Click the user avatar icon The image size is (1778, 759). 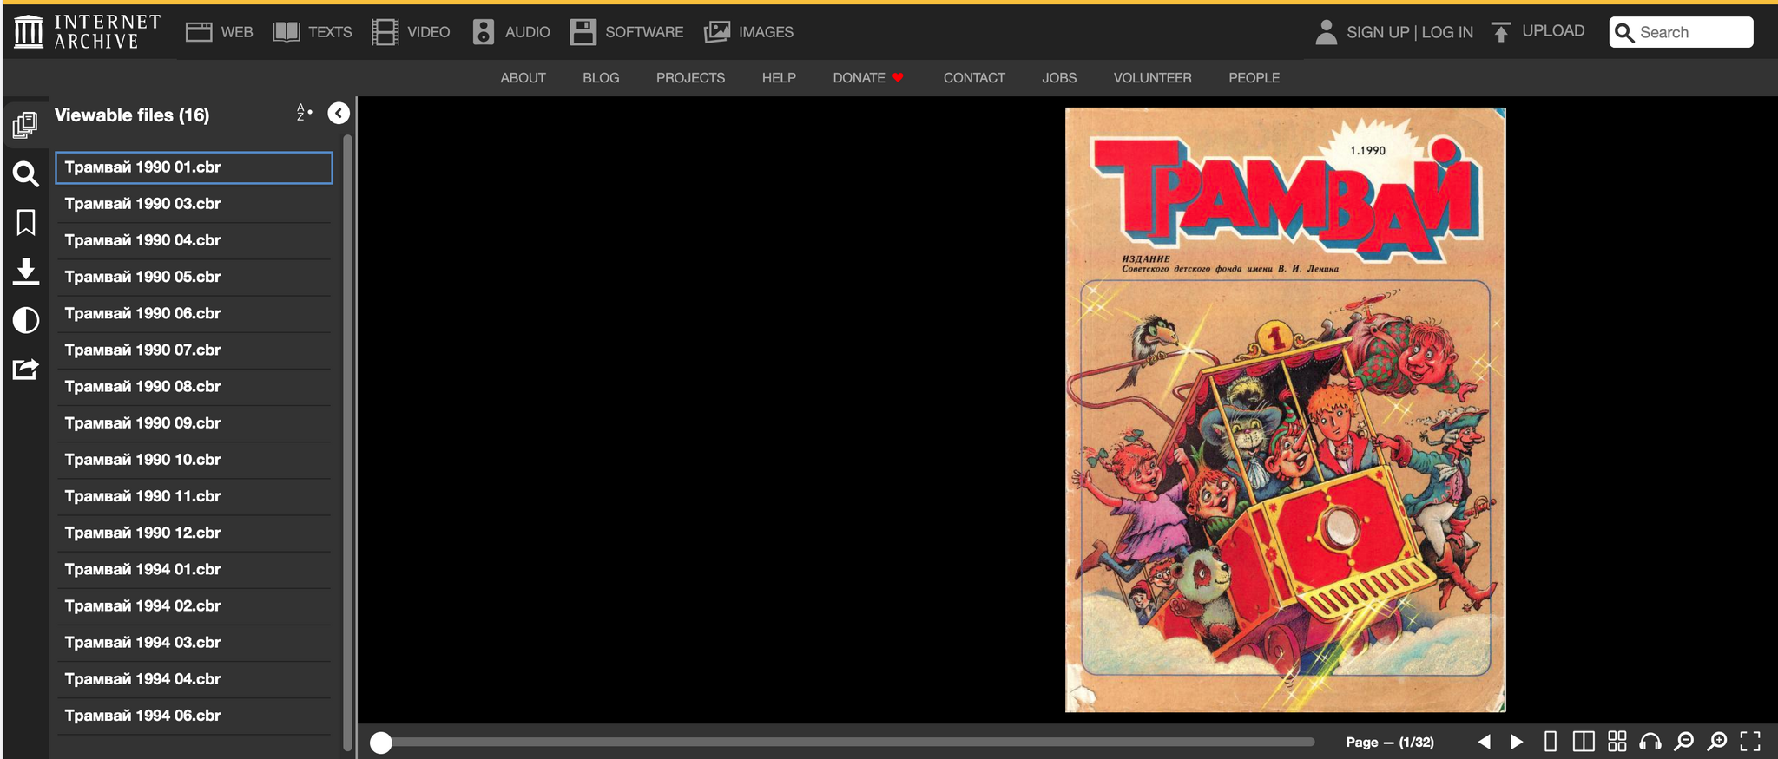[x=1326, y=32]
